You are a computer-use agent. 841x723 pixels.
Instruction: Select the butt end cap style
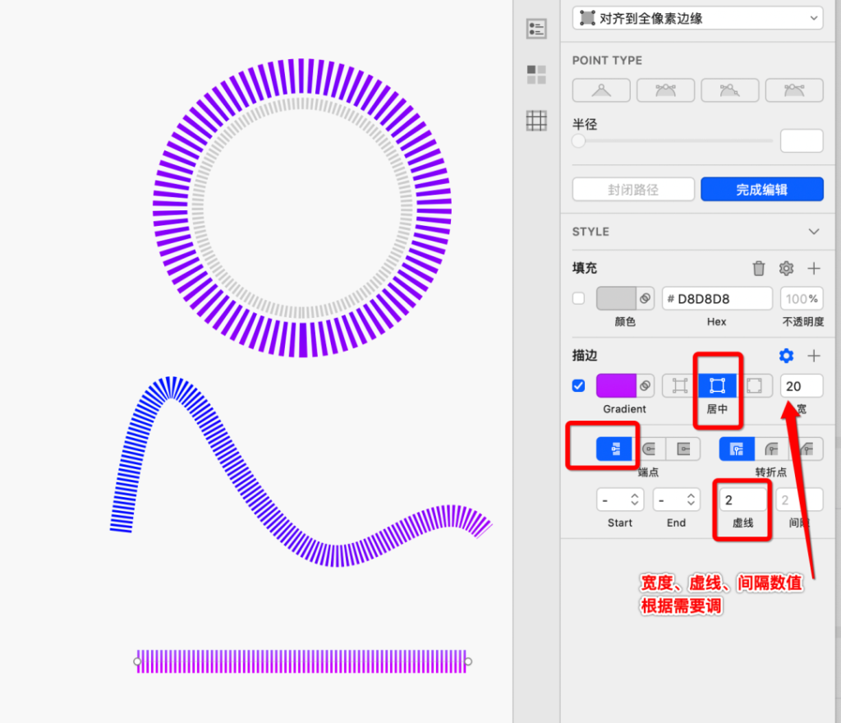point(614,449)
